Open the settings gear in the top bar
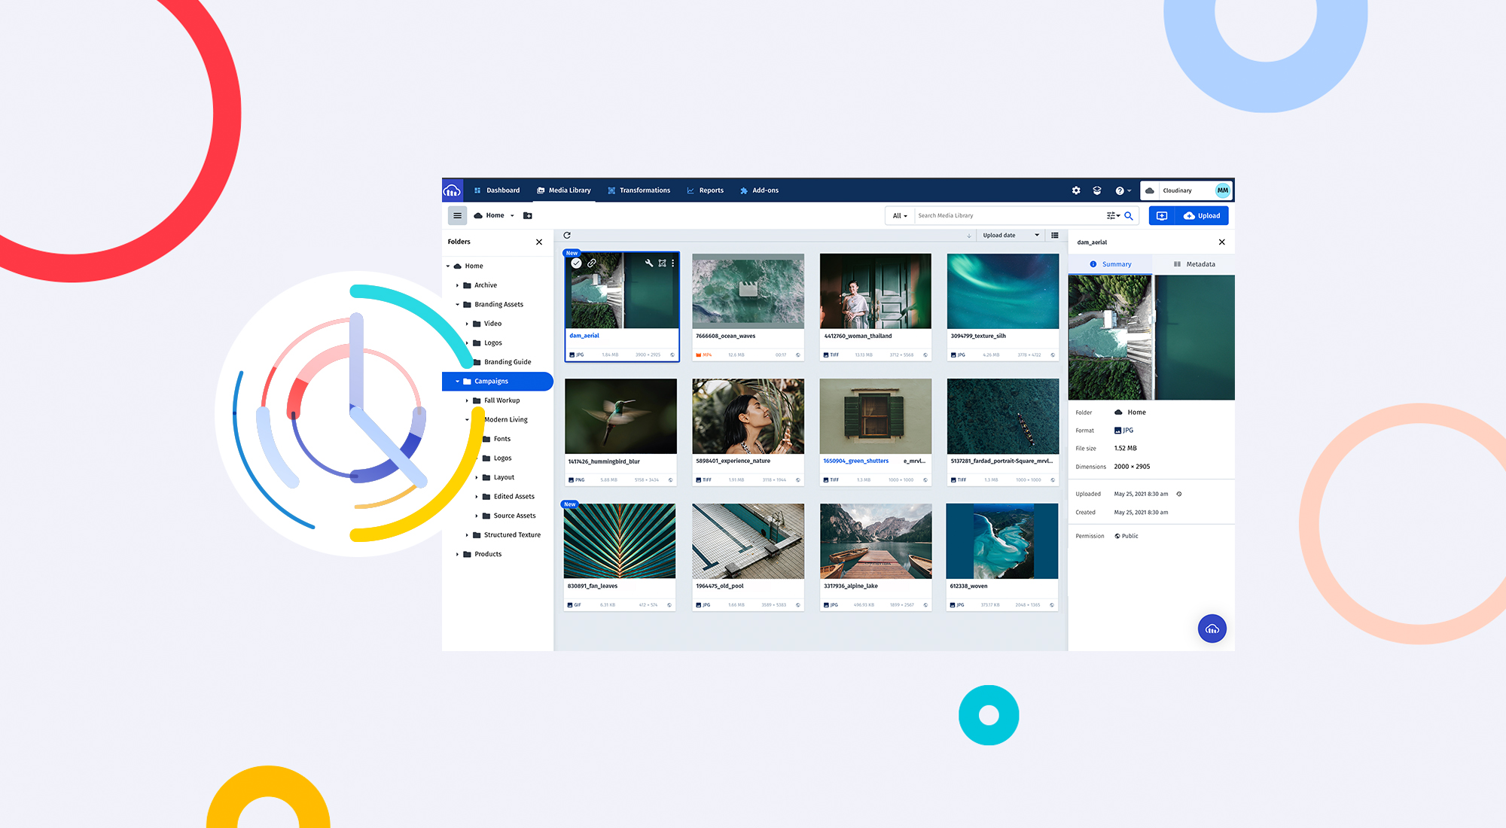The image size is (1506, 828). pyautogui.click(x=1076, y=190)
